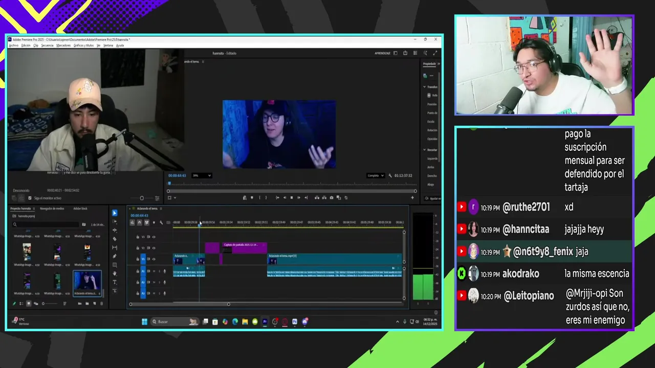The height and width of the screenshot is (368, 655).
Task: Step forward one frame in program monitor
Action: tap(299, 197)
